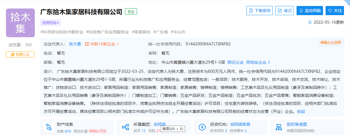Open the 财产线索 title
The height and width of the screenshot is (138, 350).
point(65,124)
